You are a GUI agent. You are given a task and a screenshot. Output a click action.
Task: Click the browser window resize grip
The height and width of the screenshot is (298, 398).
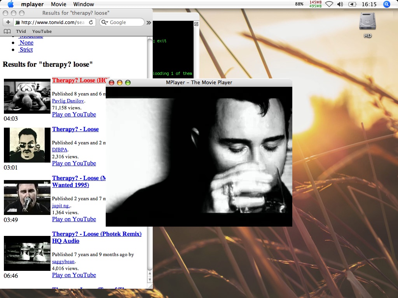coord(150,286)
